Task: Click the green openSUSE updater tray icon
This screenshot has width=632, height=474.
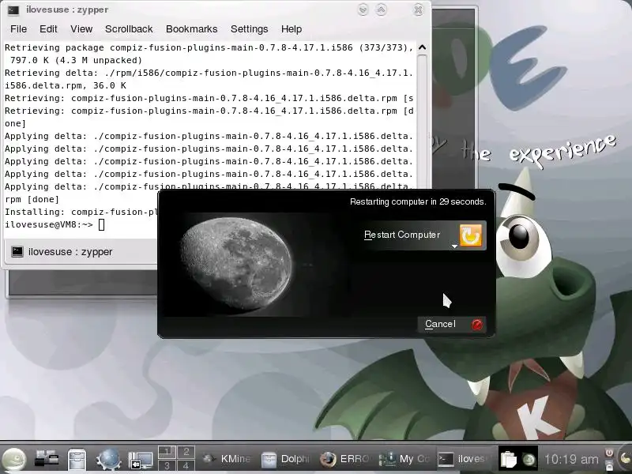Action: (529, 459)
